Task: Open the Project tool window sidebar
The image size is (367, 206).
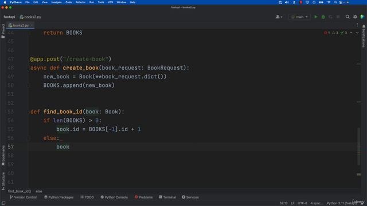Action: (x=3, y=31)
